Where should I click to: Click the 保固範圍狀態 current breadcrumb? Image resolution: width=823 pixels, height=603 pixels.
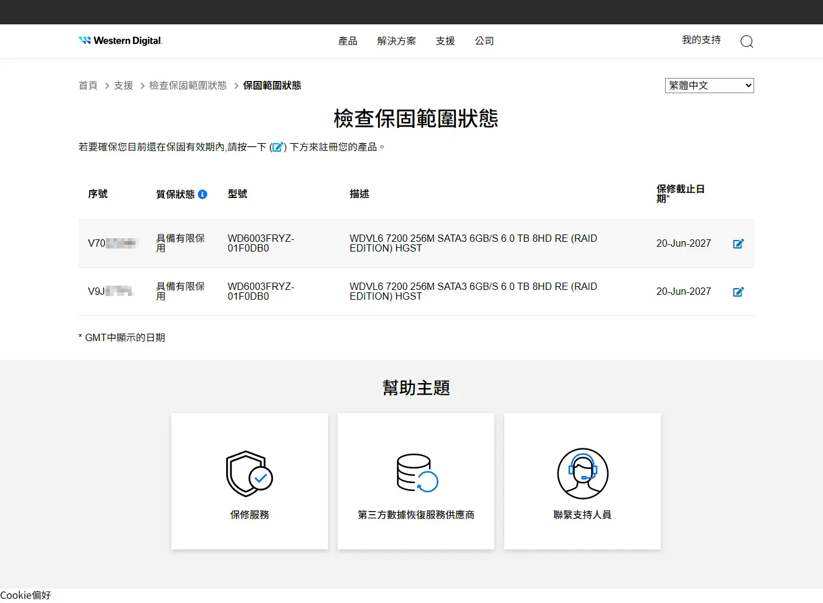click(272, 85)
